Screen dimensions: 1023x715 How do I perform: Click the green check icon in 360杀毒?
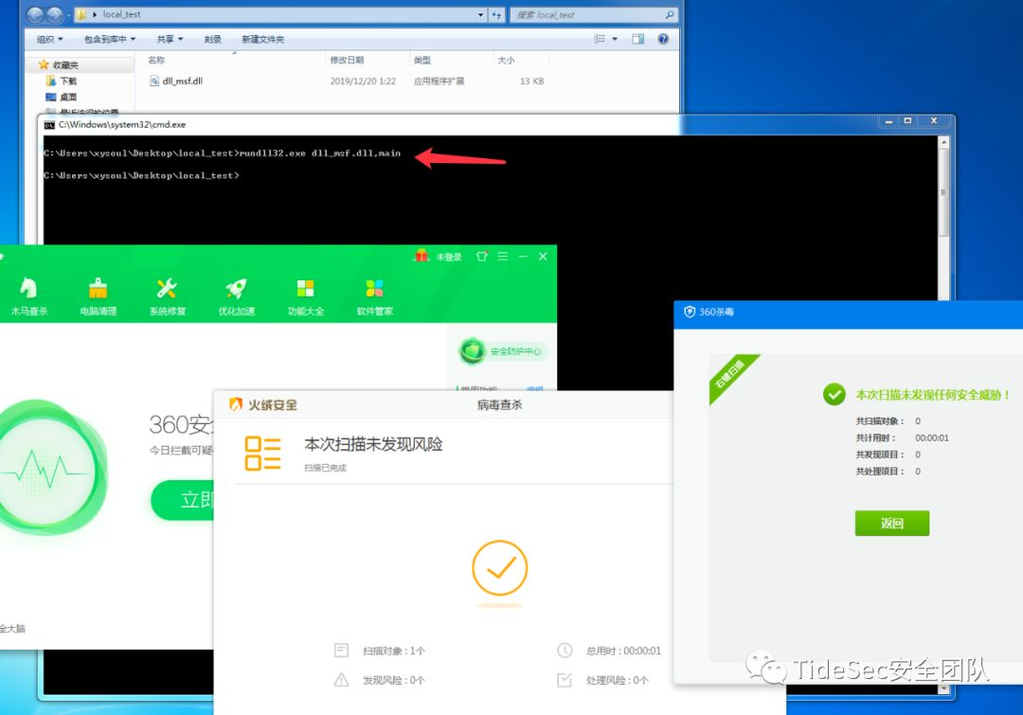tap(834, 394)
